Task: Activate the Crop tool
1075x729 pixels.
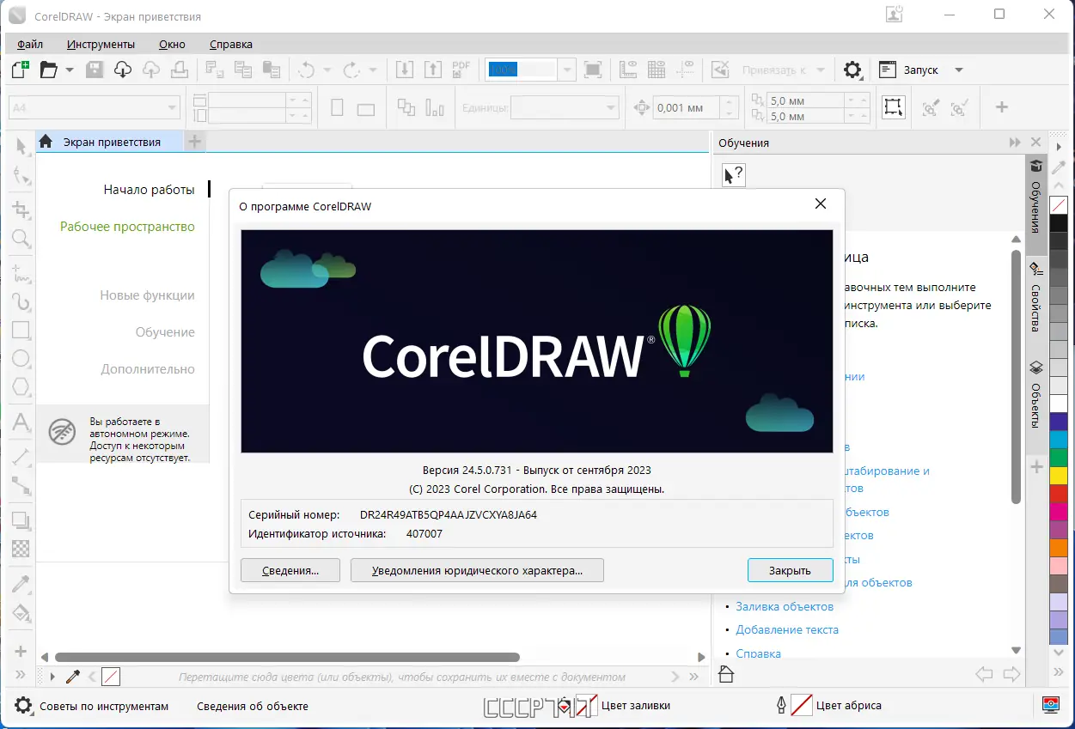Action: coord(19,209)
